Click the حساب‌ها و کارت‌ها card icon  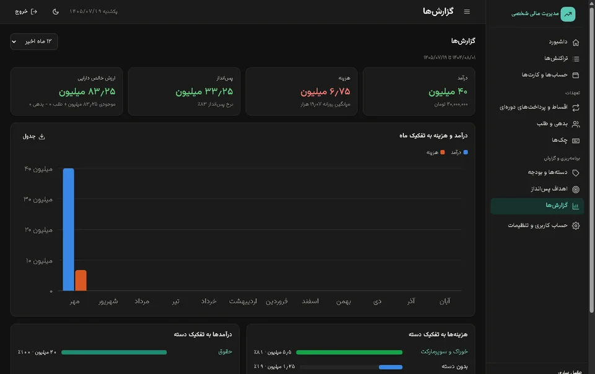pos(576,75)
